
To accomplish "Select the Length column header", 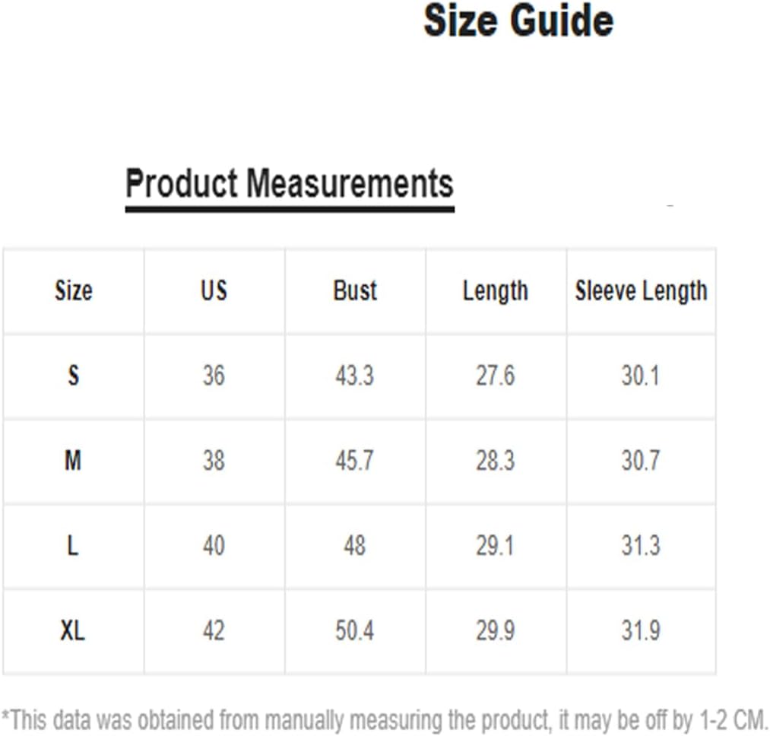I will pyautogui.click(x=495, y=291).
